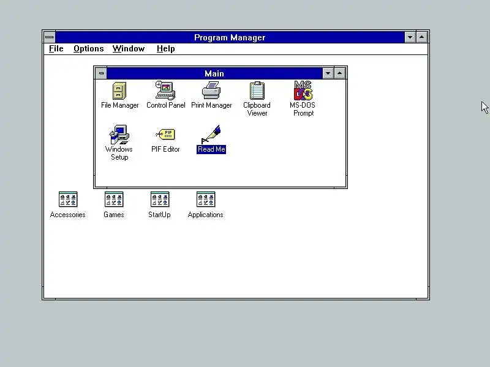Click the Main window title bar
This screenshot has width=490, height=367.
(214, 73)
